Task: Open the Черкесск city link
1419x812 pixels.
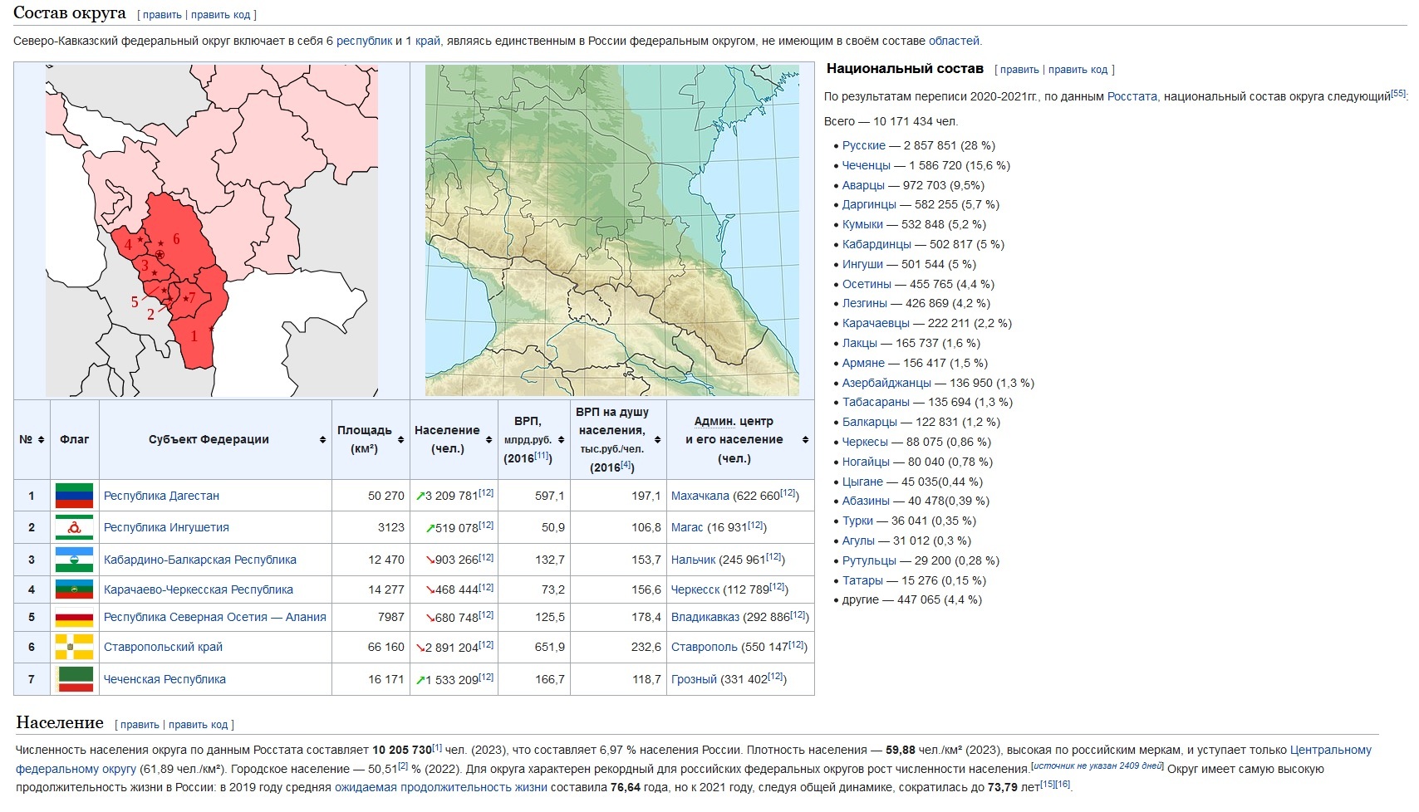Action: pos(695,589)
